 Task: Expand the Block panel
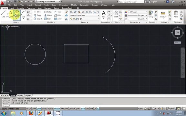[x=119, y=22]
